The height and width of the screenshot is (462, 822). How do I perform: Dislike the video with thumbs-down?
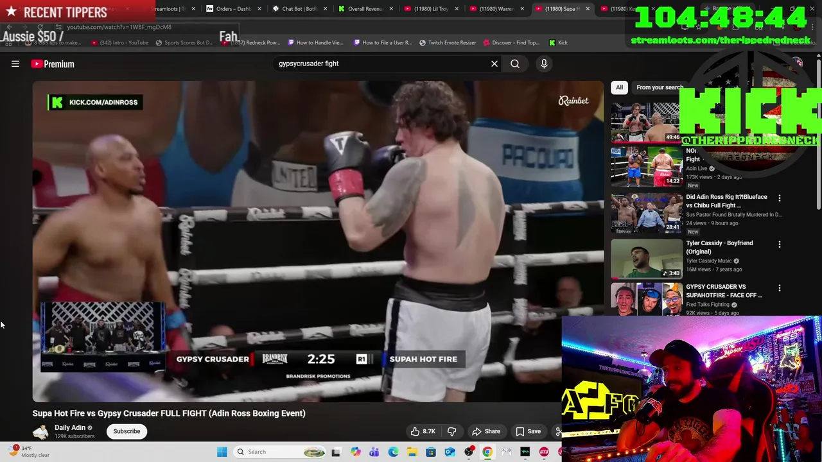click(452, 431)
